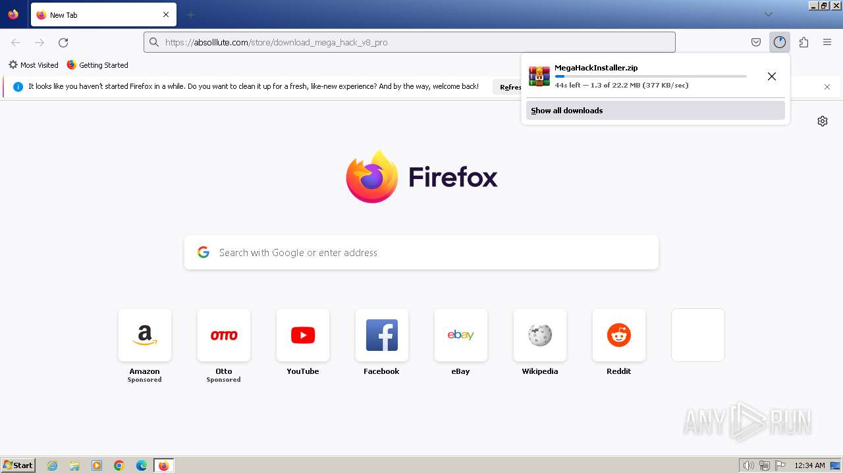This screenshot has height=474, width=843.
Task: Select the Firefox taskbar button
Action: 163,465
